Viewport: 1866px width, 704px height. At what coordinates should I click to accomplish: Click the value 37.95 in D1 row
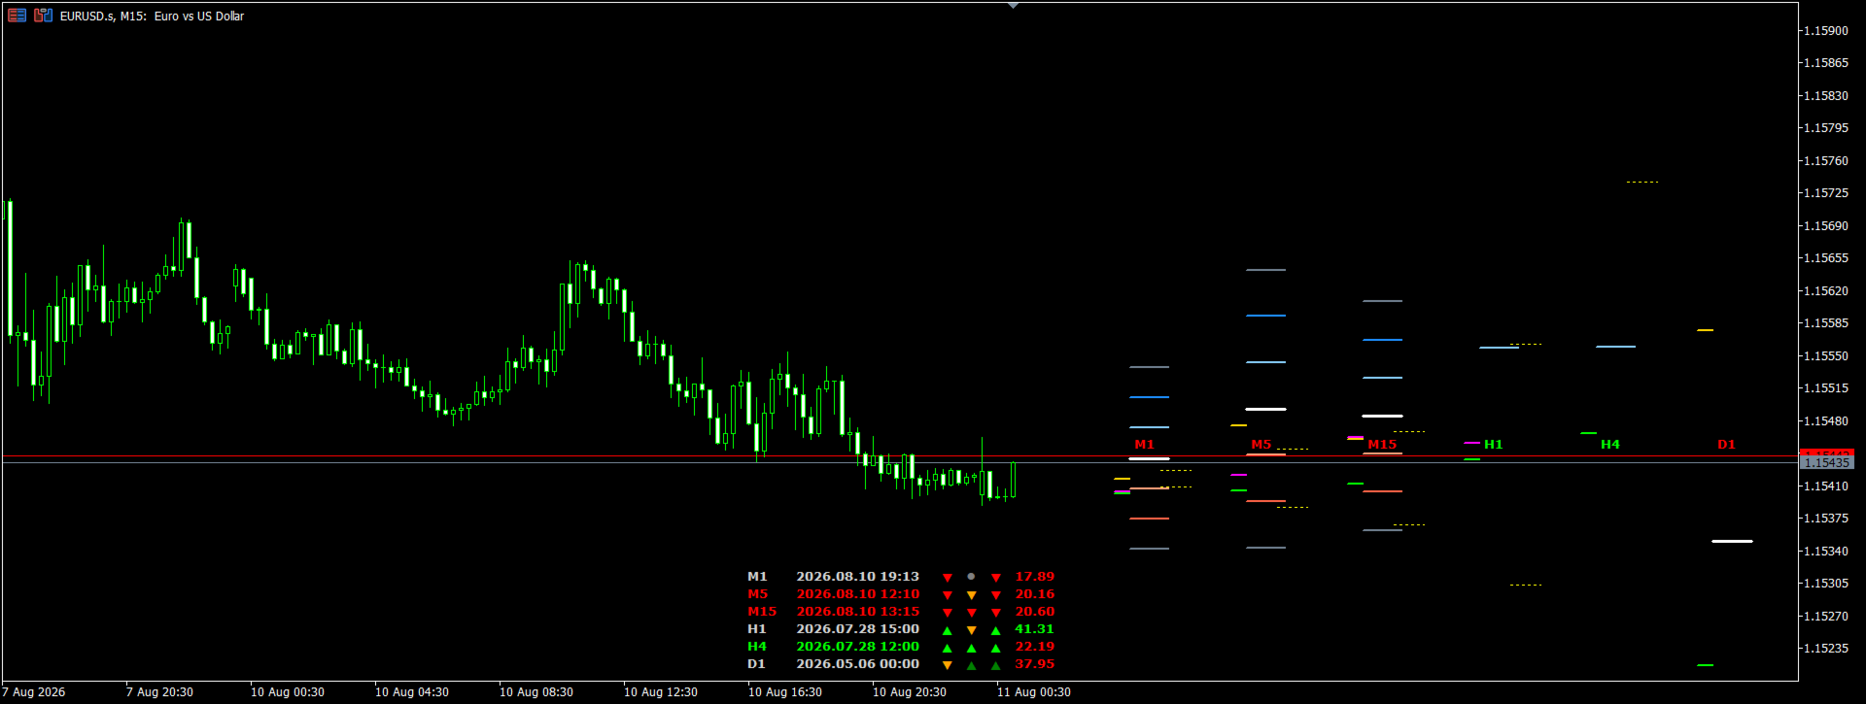tap(1034, 664)
